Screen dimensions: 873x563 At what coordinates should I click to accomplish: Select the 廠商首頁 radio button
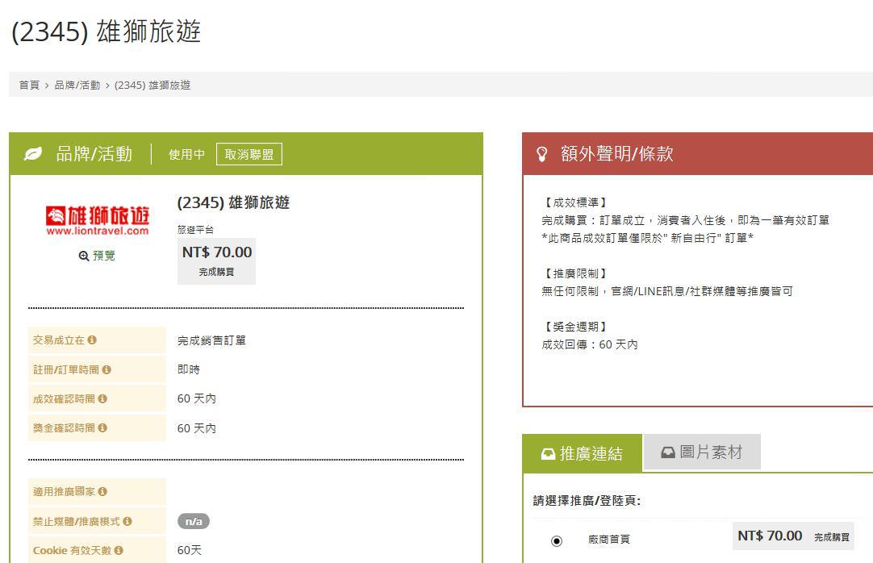click(x=556, y=540)
